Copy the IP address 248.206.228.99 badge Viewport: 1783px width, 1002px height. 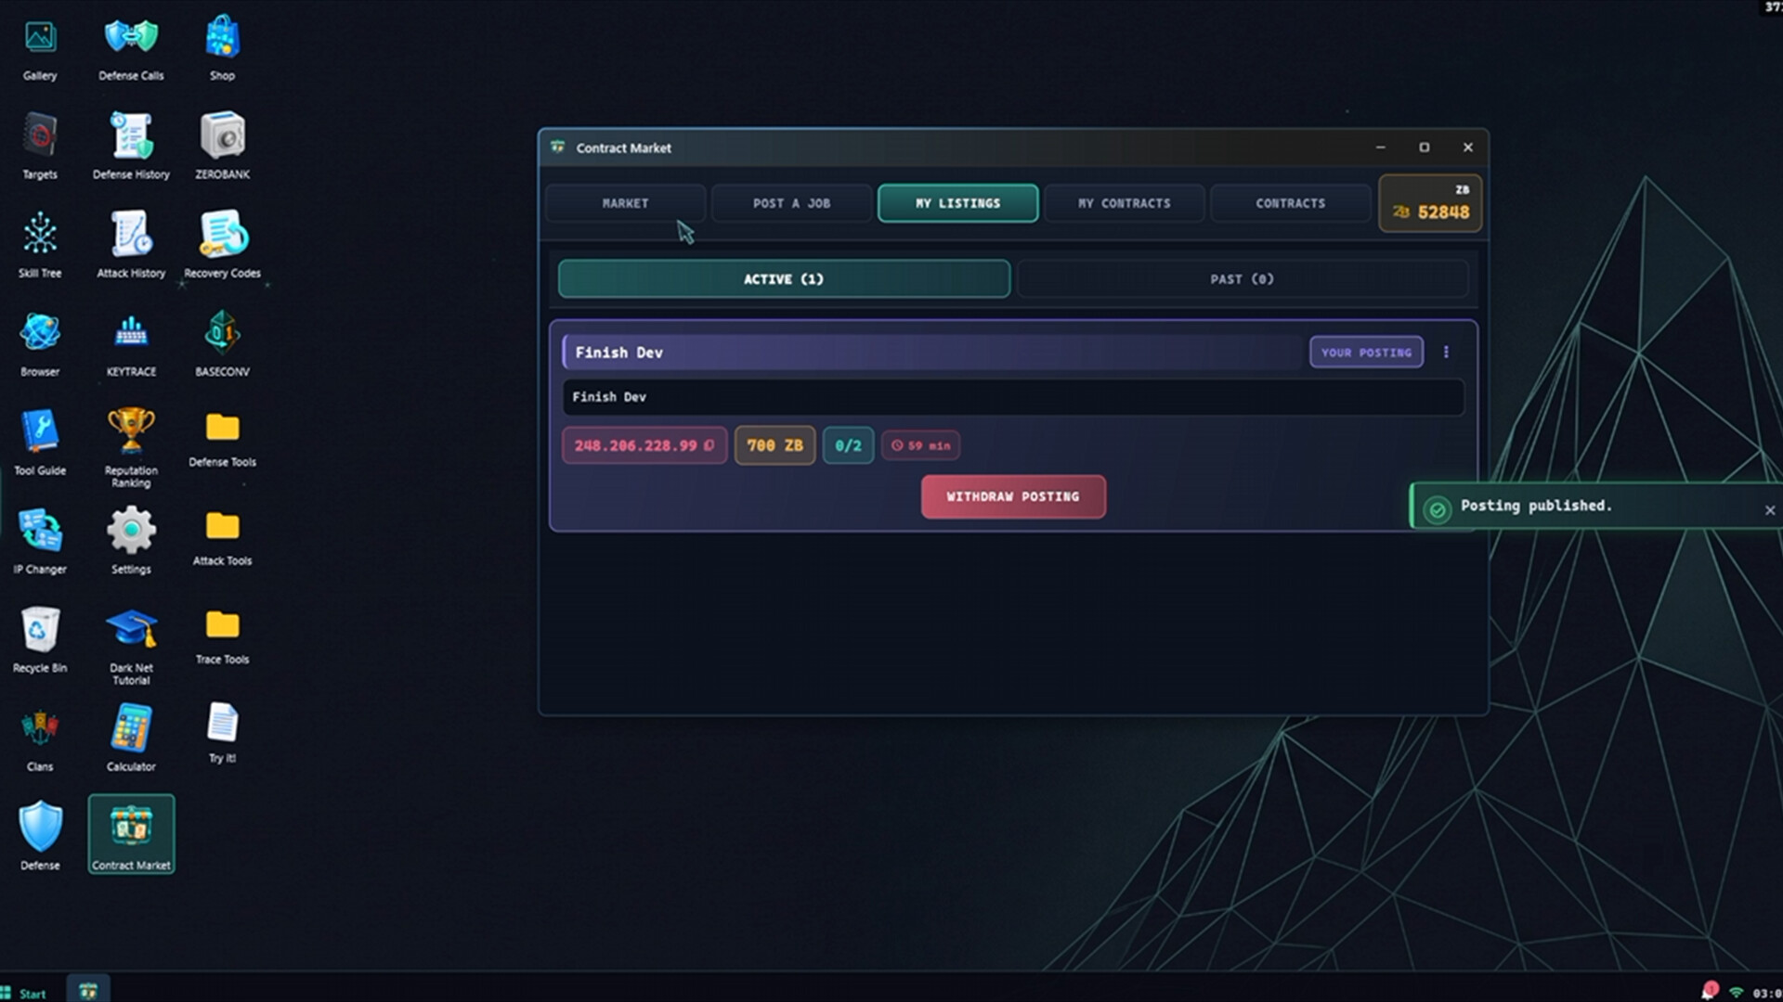644,445
